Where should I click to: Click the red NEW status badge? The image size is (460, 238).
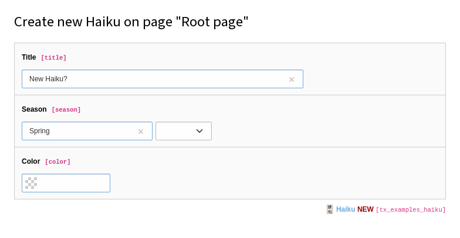coord(365,209)
